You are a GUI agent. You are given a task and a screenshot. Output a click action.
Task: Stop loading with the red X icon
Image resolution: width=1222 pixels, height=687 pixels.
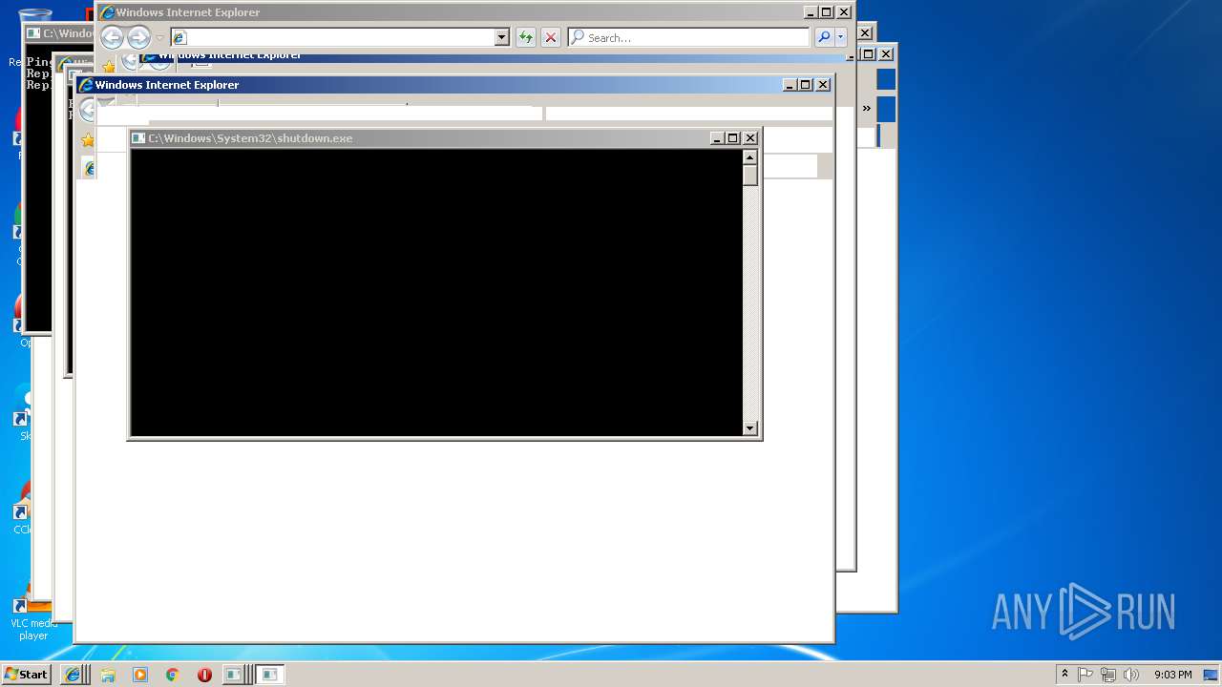point(551,37)
